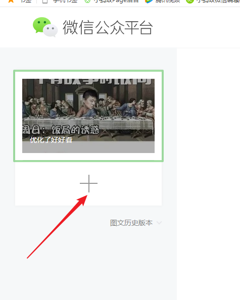Click the orange bookmark star icon
Viewport: 240px width, 300px height.
pos(11,1)
